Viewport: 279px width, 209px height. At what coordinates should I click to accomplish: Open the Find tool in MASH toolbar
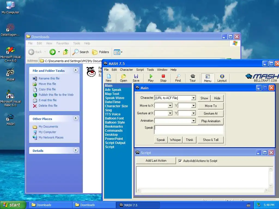click(178, 78)
